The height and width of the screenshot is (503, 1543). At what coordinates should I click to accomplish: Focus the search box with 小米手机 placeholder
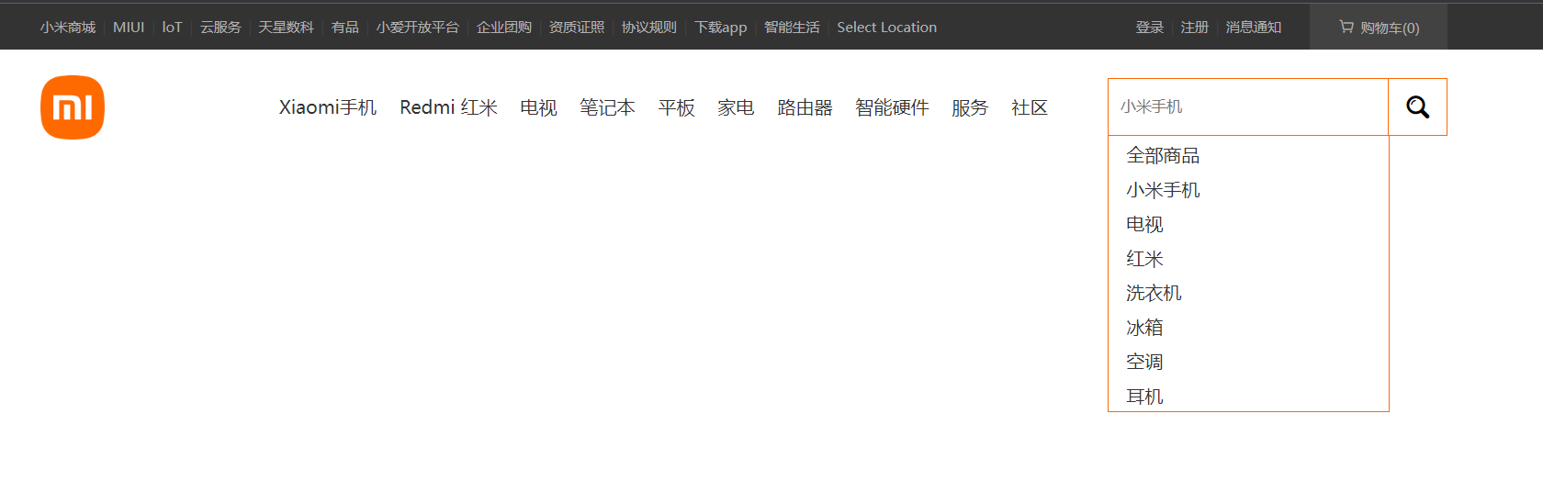pos(1248,107)
